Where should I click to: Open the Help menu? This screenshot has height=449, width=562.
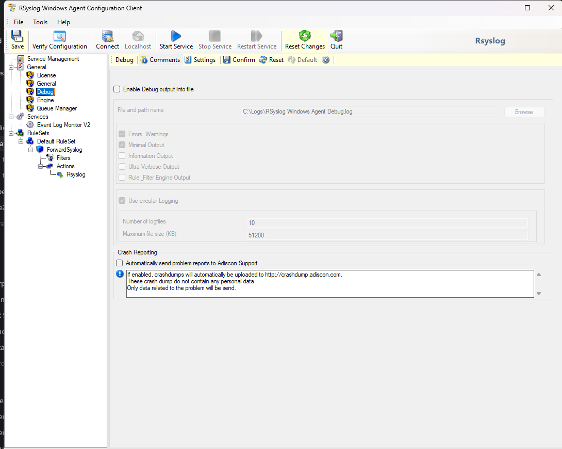(63, 22)
